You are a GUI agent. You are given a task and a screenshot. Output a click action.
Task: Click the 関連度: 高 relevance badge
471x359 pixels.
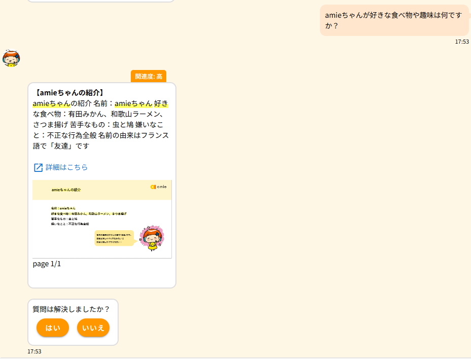pyautogui.click(x=149, y=77)
